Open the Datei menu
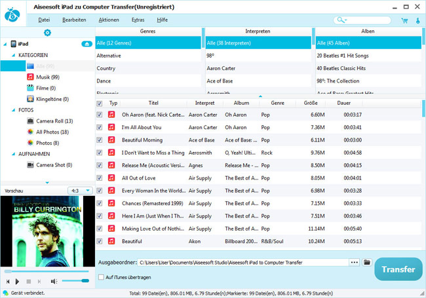 tap(44, 20)
